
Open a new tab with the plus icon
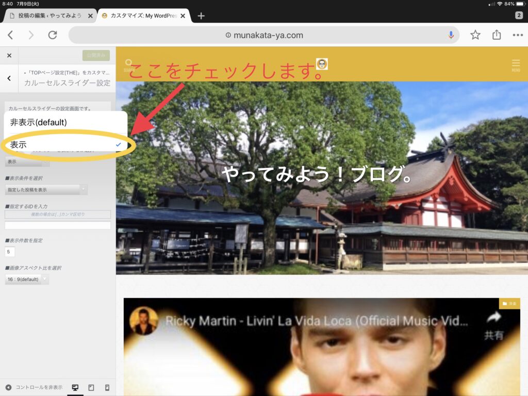pyautogui.click(x=201, y=16)
